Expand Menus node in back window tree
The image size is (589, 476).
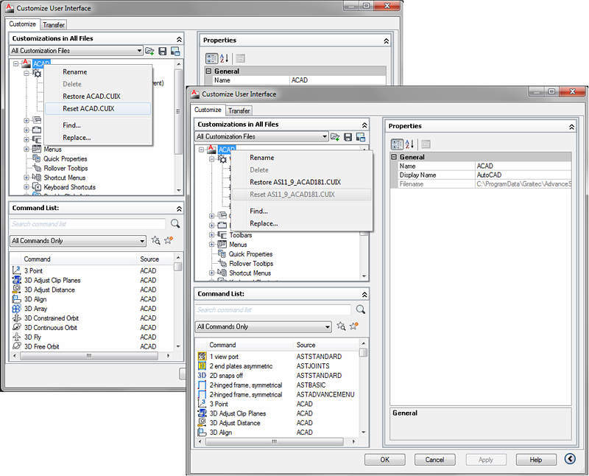tap(27, 149)
